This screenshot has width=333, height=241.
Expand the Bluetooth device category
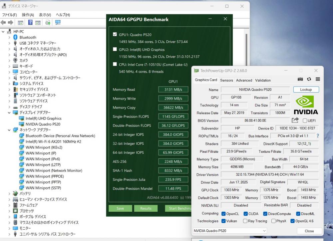point(9,37)
